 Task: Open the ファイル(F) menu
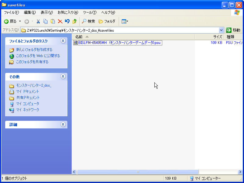11,13
